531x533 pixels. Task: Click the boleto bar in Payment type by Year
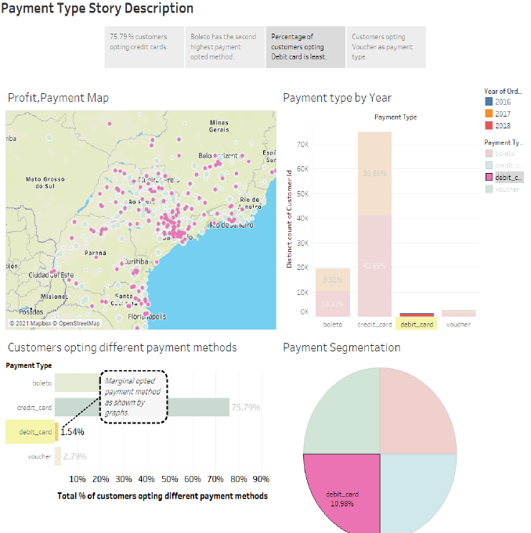(x=333, y=293)
